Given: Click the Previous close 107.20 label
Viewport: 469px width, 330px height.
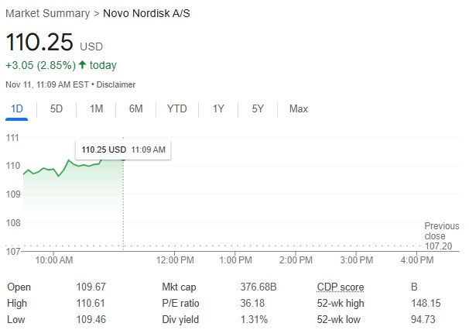Looking at the screenshot, I should 442,236.
